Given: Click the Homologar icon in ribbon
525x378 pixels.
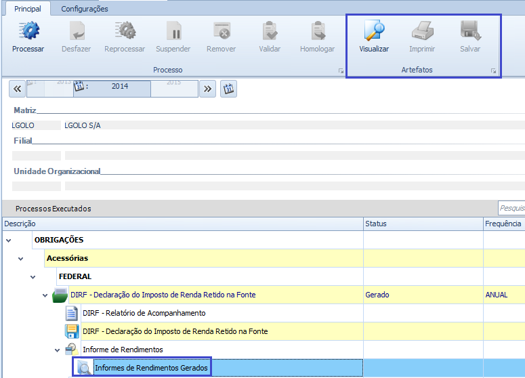Looking at the screenshot, I should pyautogui.click(x=317, y=31).
